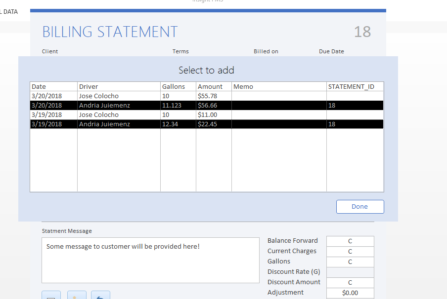Click the Current Charges value field
The image size is (447, 299).
(350, 252)
